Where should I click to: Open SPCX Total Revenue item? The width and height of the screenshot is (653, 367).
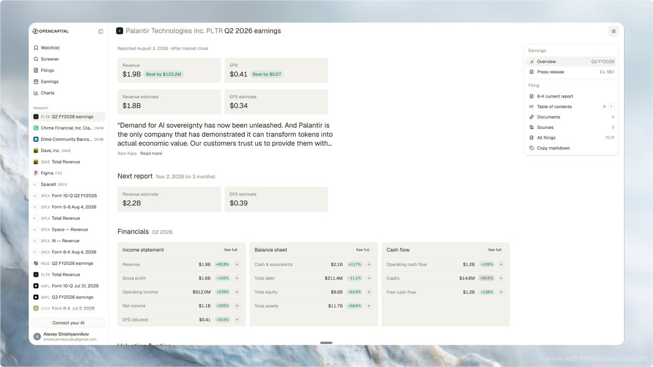click(68, 219)
